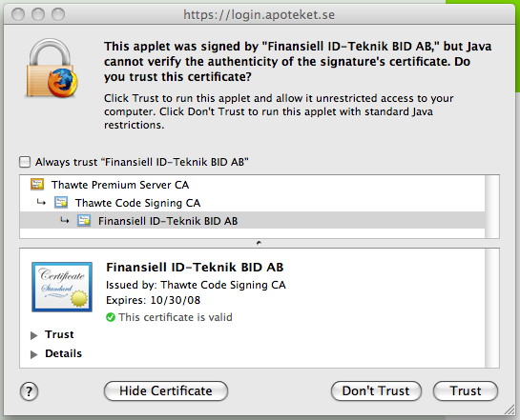Enable Always trust Finansiell ID-Teknik BID AB checkbox
The image size is (520, 420).
pos(25,162)
